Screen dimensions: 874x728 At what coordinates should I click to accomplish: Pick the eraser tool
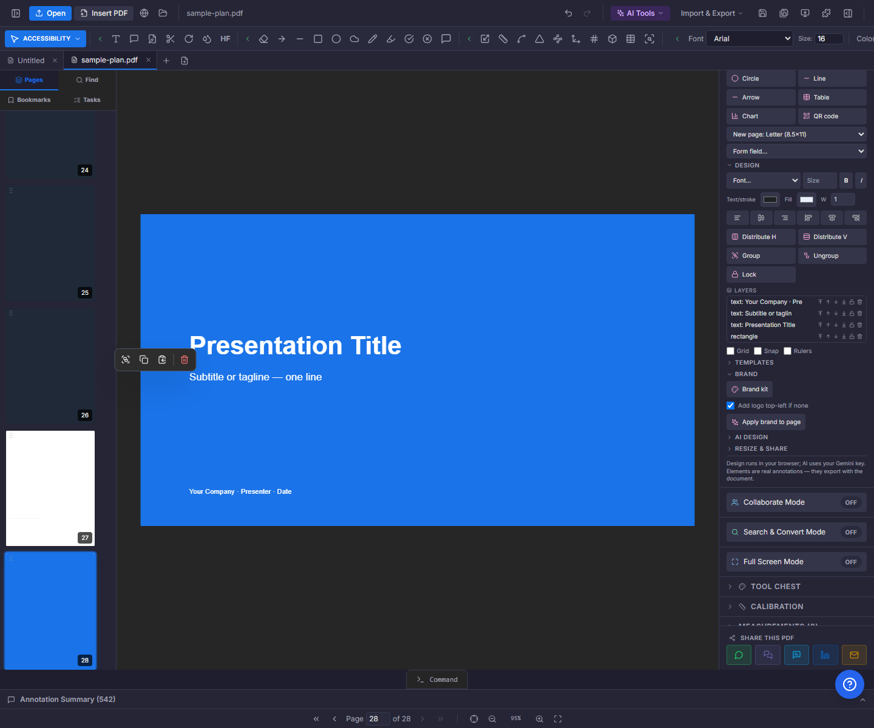263,39
